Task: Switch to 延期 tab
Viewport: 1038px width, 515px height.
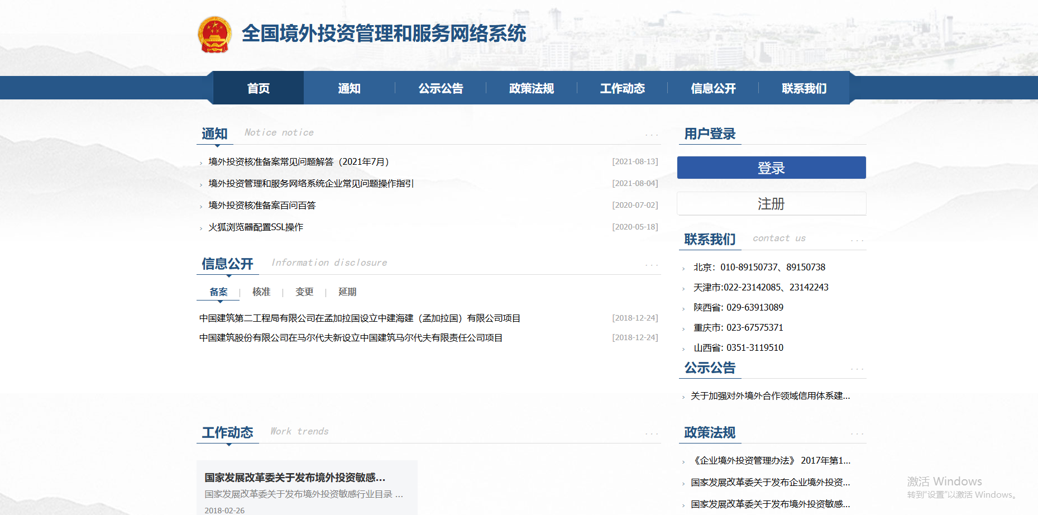Action: [347, 292]
